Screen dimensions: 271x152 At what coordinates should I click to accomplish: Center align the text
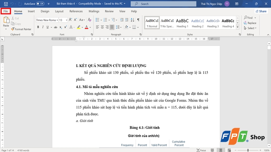tap(102, 27)
